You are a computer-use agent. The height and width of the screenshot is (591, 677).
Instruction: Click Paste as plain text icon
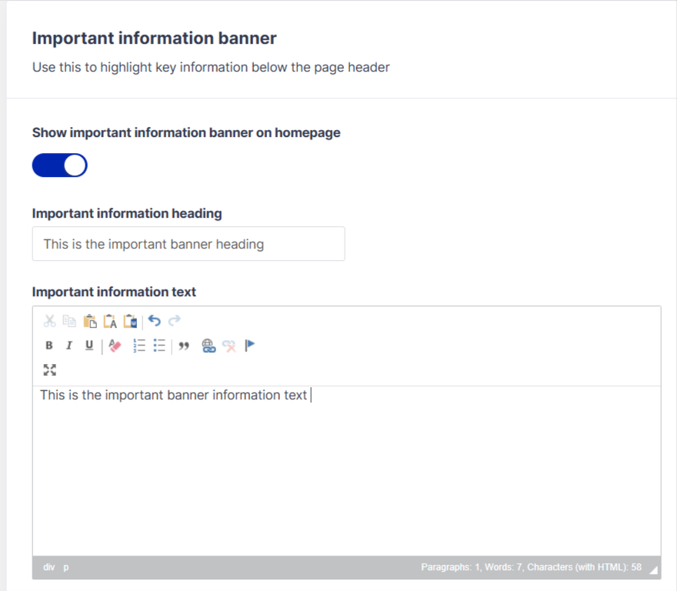coord(109,321)
